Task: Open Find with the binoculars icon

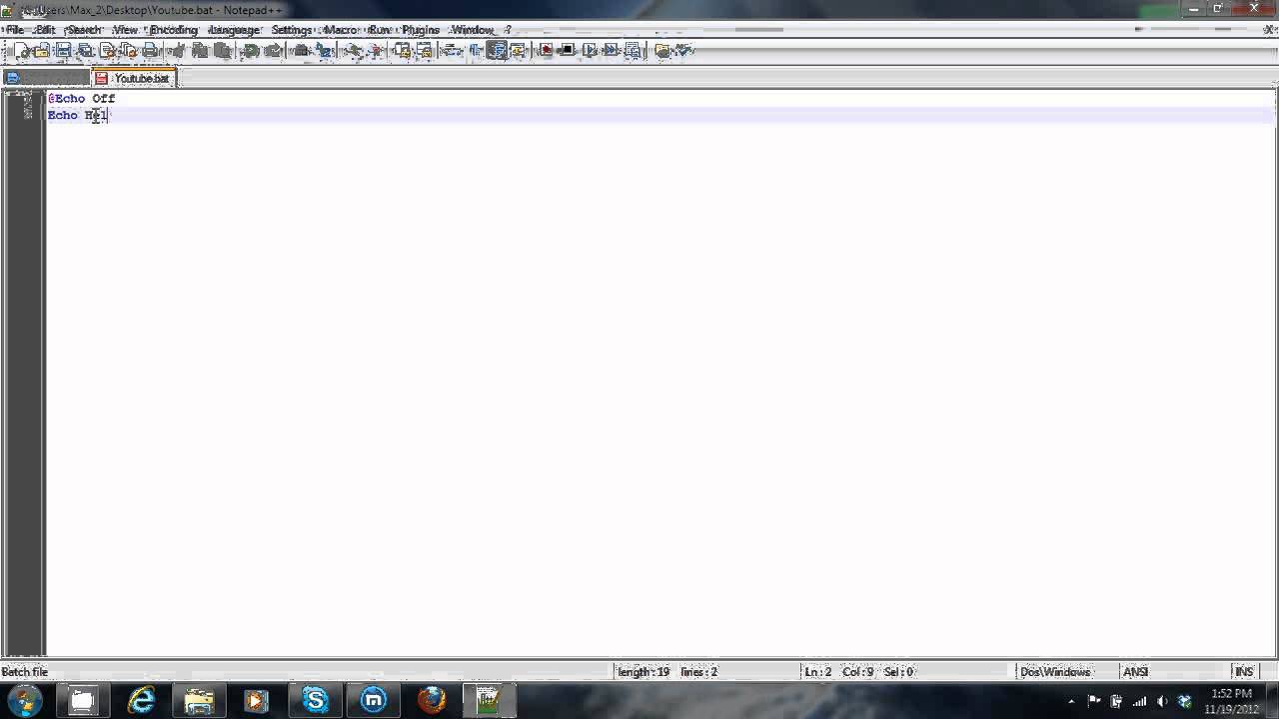Action: click(300, 50)
